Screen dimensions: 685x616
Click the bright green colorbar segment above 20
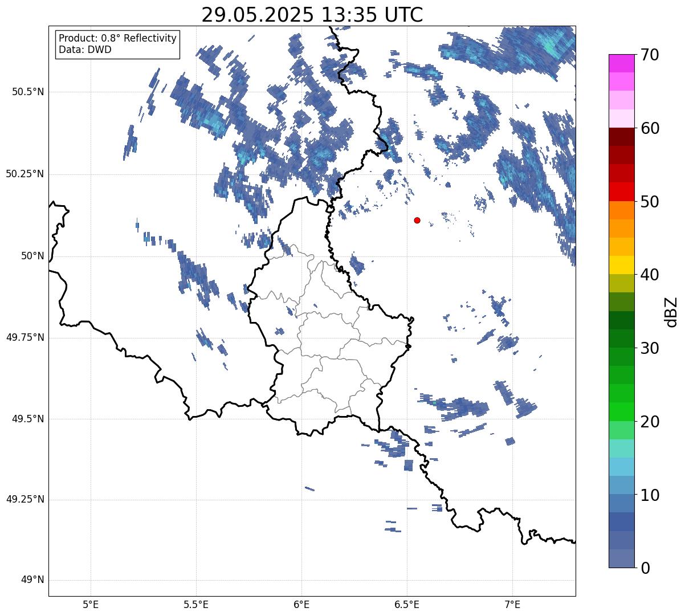tap(621, 412)
